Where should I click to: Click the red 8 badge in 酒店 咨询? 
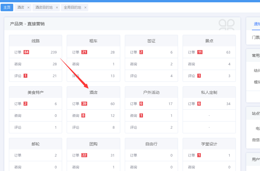[x=83, y=115]
